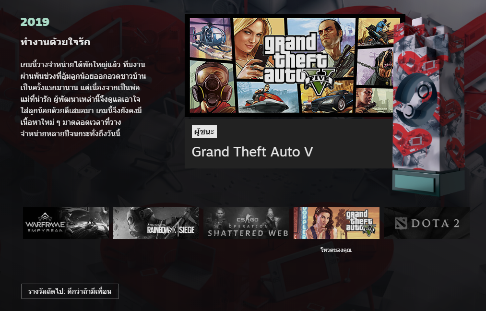This screenshot has height=311, width=486.
Task: Click the Dota 2 logo icon
Action: coord(401,223)
